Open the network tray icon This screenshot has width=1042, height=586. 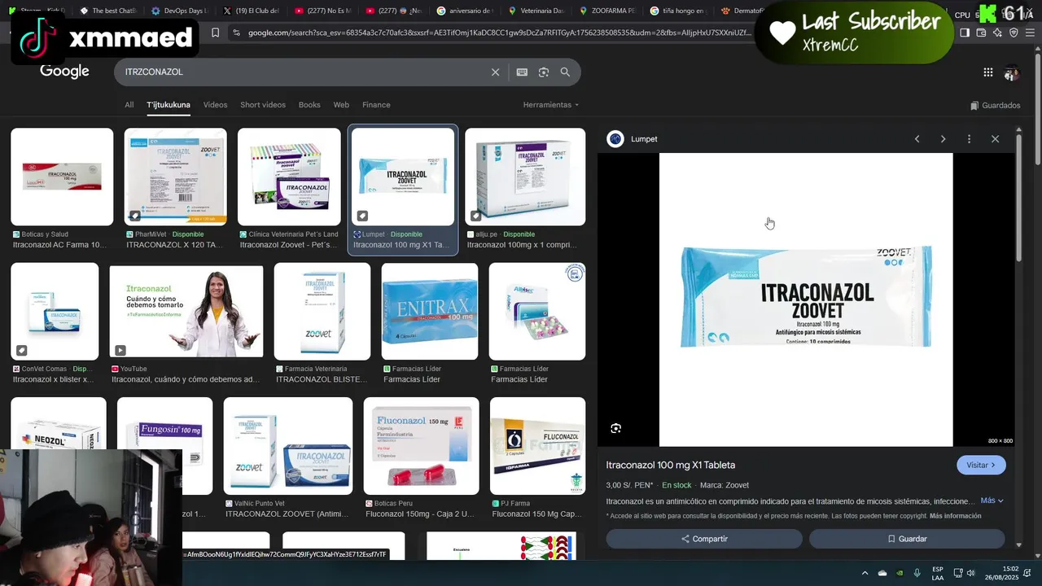tap(958, 573)
